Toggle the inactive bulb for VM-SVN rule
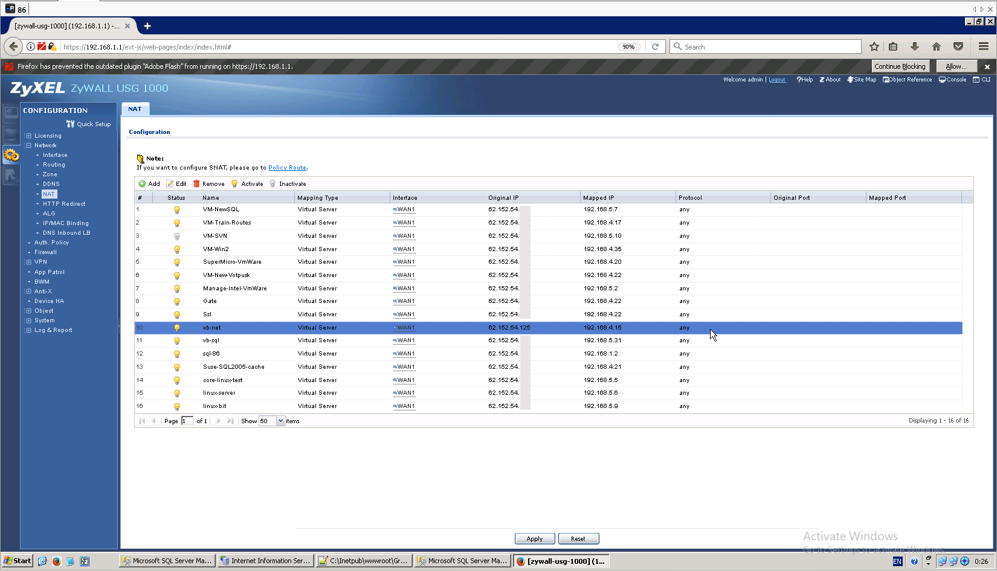The image size is (997, 571). [x=177, y=236]
